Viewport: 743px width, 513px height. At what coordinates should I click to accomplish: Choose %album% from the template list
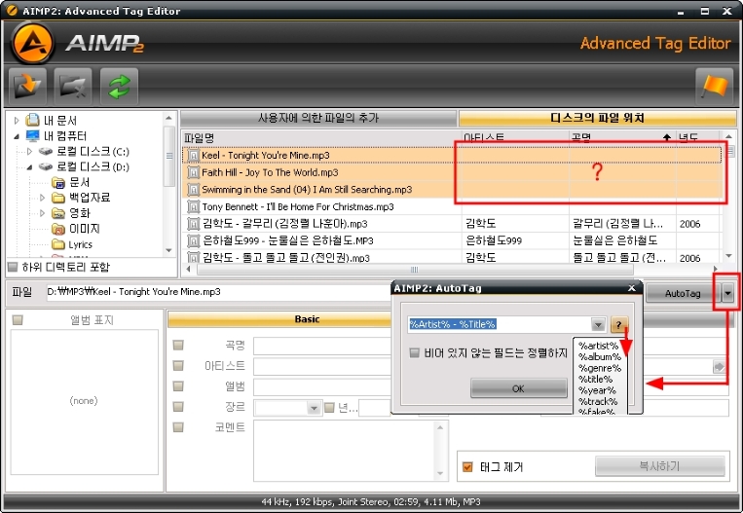pos(600,356)
